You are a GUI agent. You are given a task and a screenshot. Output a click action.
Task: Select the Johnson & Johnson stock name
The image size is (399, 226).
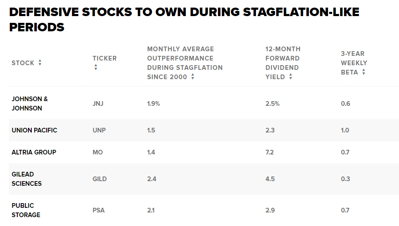[30, 103]
